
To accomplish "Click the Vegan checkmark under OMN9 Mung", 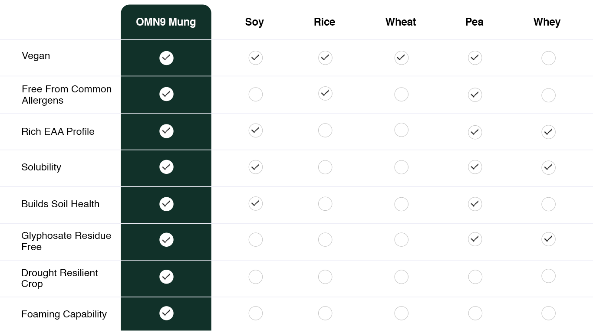I will 166,58.
